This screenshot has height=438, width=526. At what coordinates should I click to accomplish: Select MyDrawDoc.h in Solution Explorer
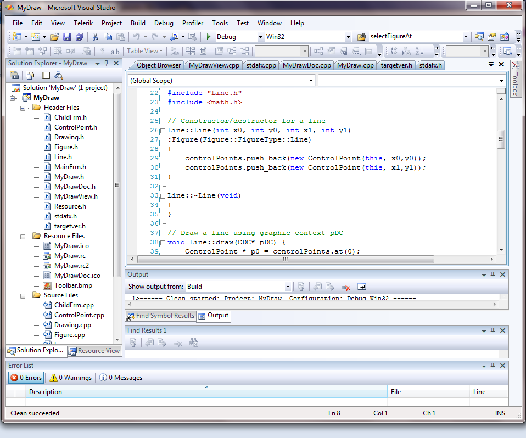tap(75, 187)
